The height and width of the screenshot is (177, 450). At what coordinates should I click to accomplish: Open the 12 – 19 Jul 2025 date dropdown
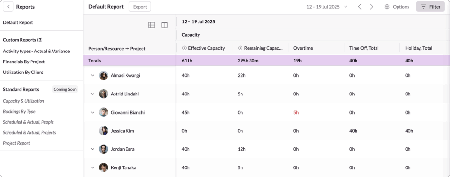[327, 7]
